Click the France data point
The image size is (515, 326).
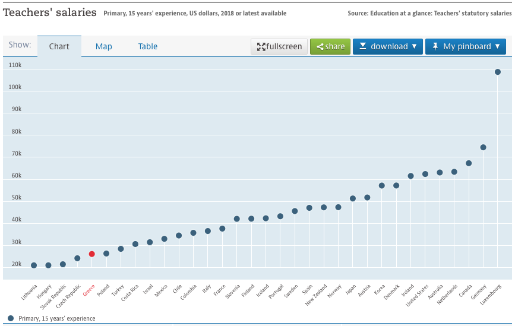pyautogui.click(x=222, y=229)
